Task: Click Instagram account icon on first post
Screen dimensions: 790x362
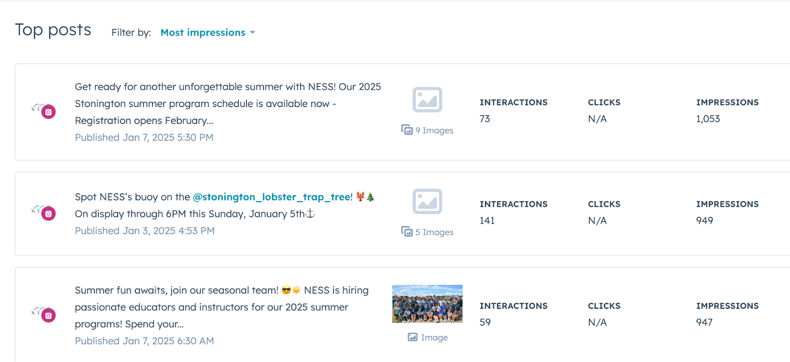Action: pos(48,112)
